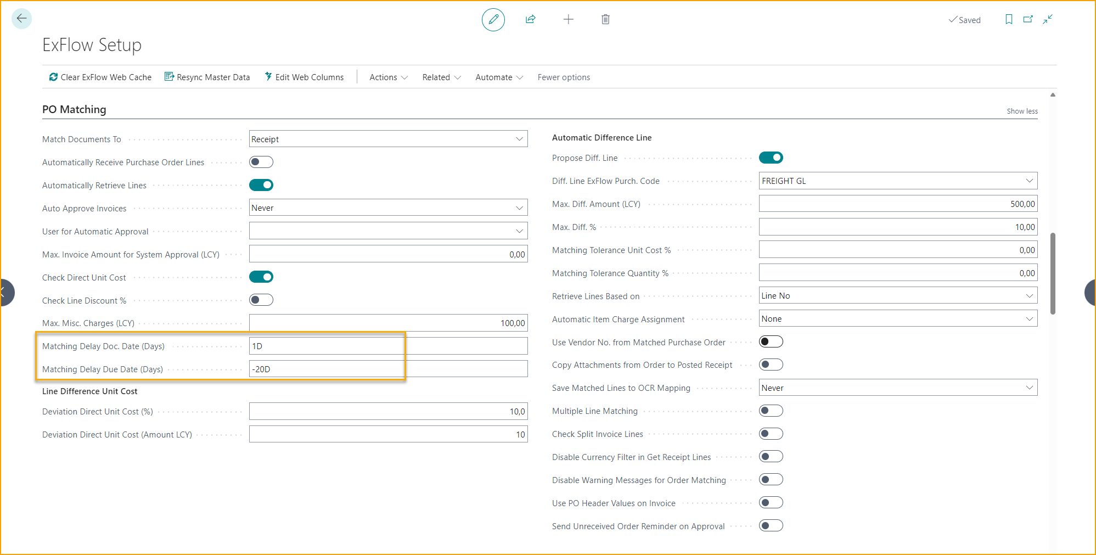Open the Actions menu
The width and height of the screenshot is (1096, 555).
[389, 77]
